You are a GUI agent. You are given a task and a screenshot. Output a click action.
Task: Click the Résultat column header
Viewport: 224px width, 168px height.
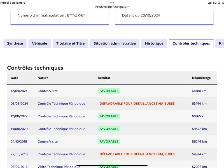[104, 78]
